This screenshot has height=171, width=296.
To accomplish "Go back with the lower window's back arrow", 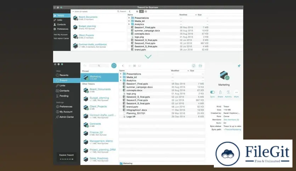I will tap(123, 66).
